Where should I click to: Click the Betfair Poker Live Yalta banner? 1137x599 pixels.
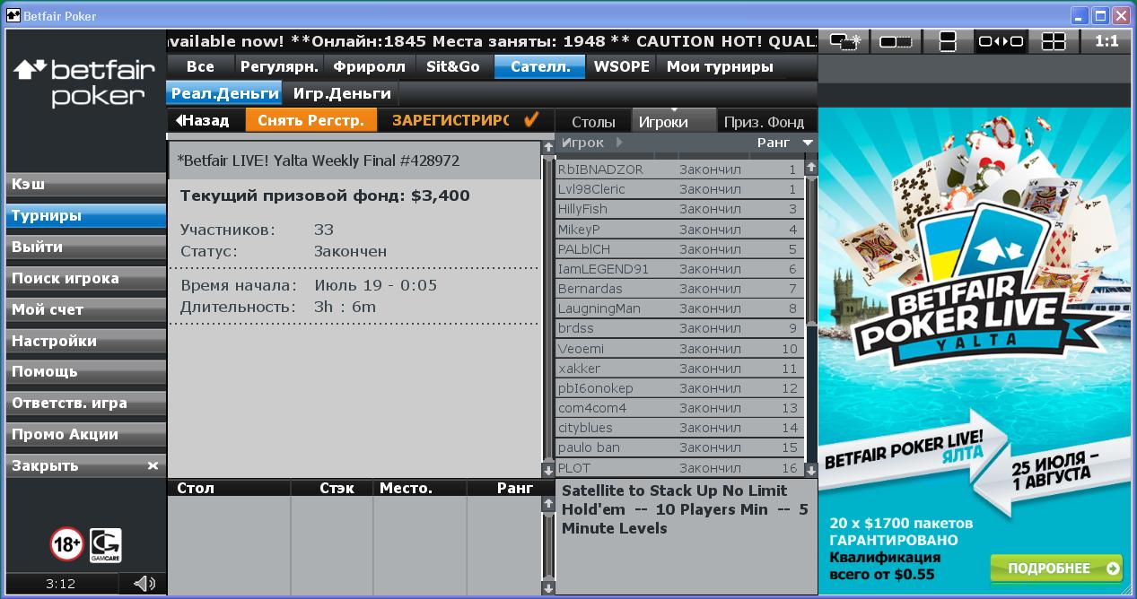point(976,352)
